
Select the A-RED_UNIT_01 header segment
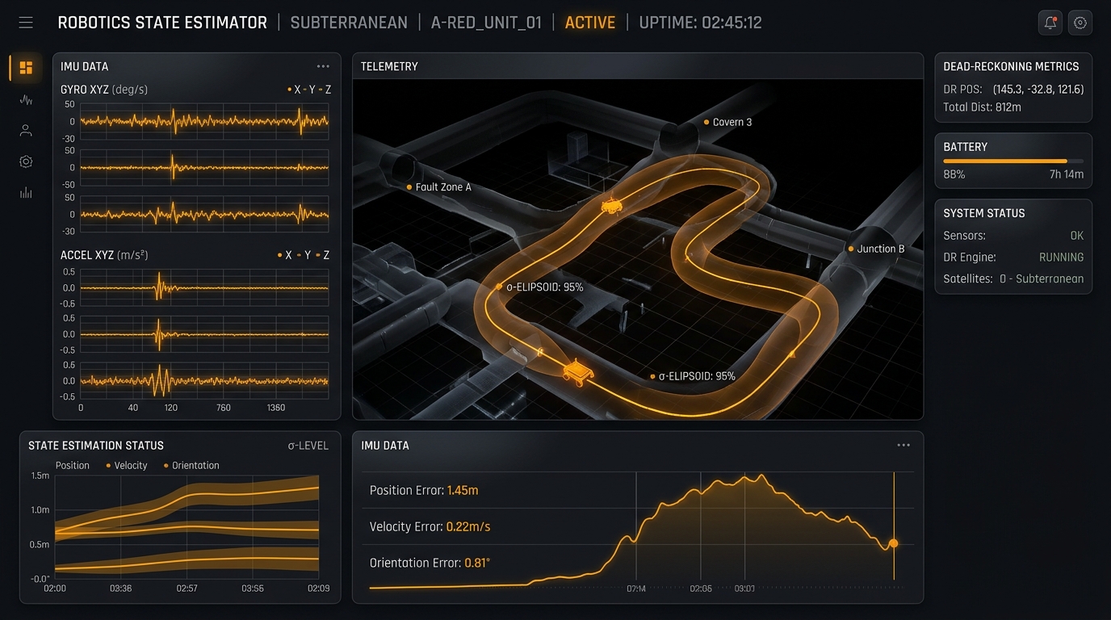(x=486, y=23)
